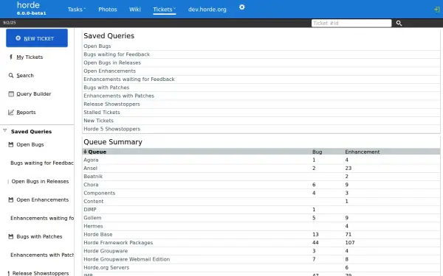The height and width of the screenshot is (276, 443).
Task: Open Query Builder link
Action: (x=34, y=94)
